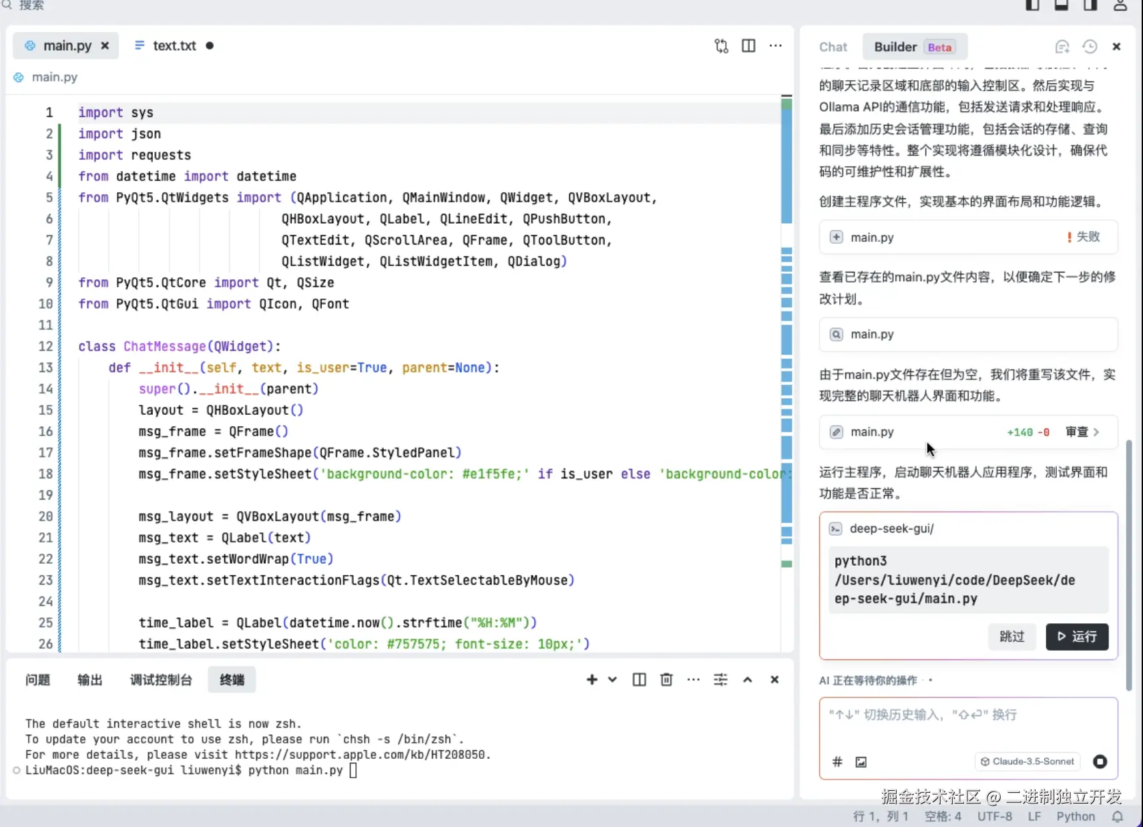Click the AI panel scrollbar
The width and height of the screenshot is (1143, 827).
1129,565
